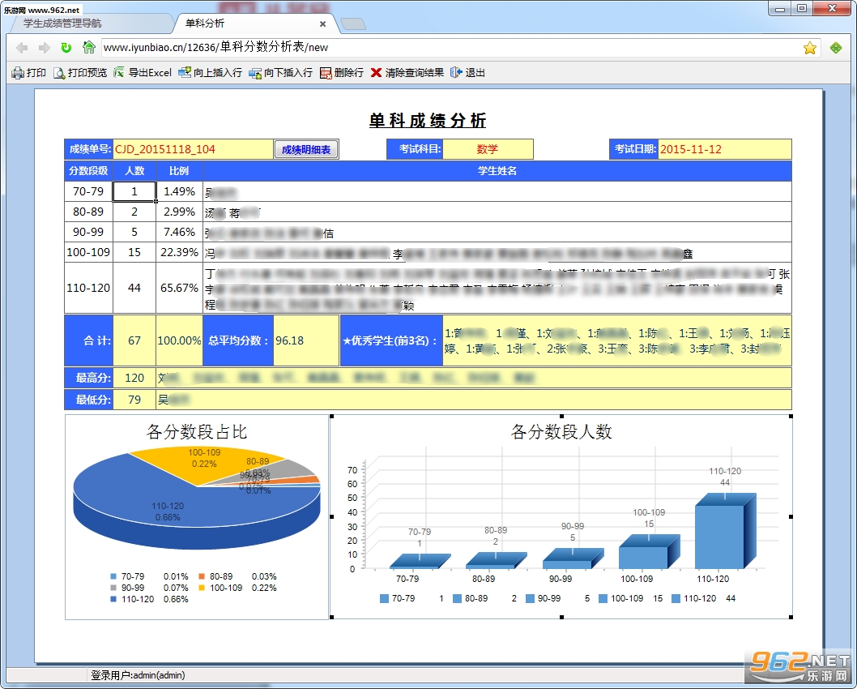The height and width of the screenshot is (689, 857).
Task: Delete the row using 删除行
Action: click(x=342, y=73)
